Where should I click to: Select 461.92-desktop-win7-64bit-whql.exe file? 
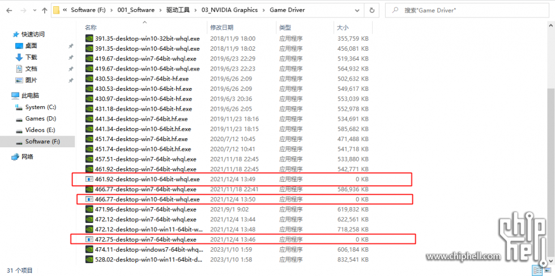[146, 169]
